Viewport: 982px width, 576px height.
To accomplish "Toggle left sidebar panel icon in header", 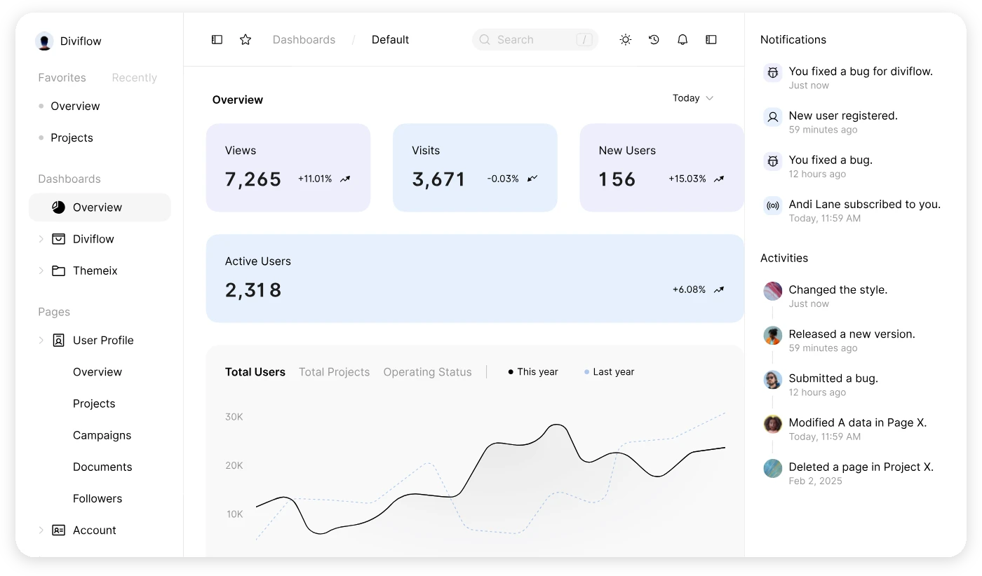I will 217,40.
